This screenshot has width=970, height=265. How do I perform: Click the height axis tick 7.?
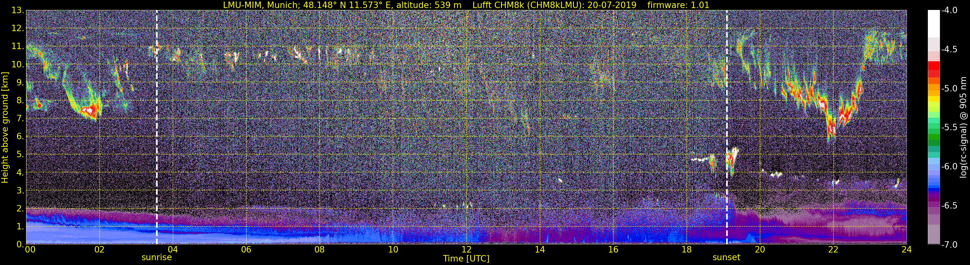[x=20, y=119]
